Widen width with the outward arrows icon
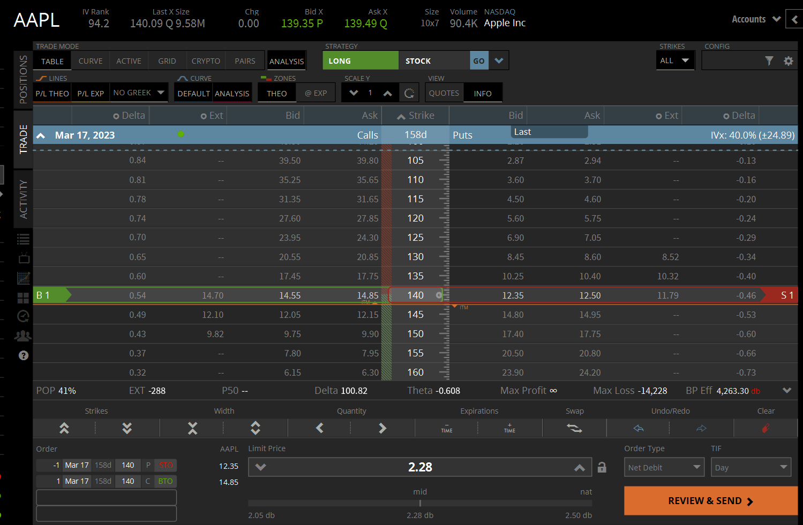 (x=256, y=428)
